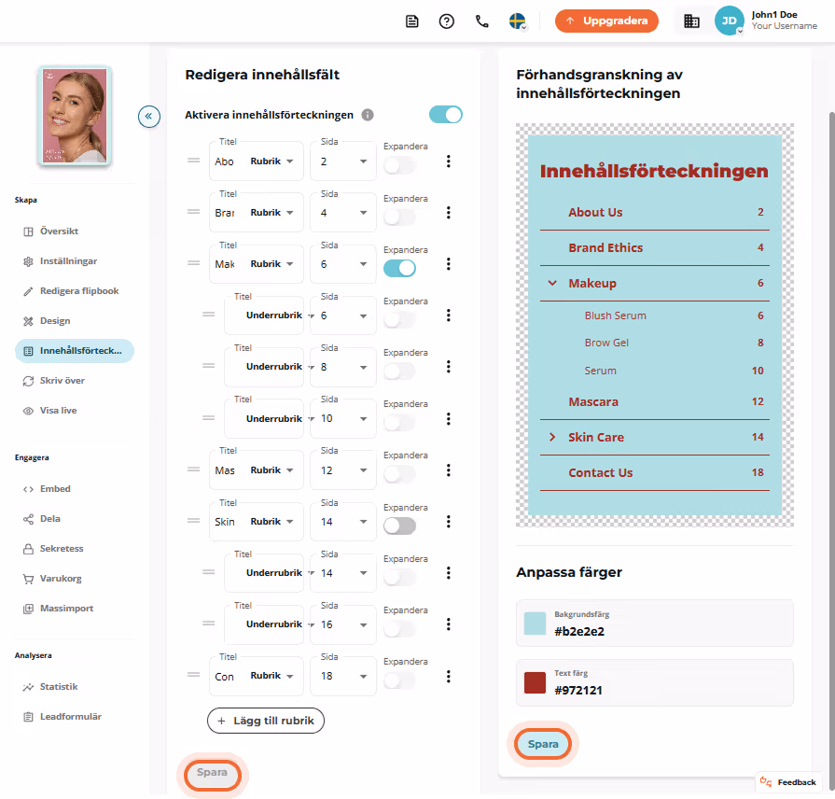The image size is (835, 799).
Task: Open Sida dropdown showing page 8
Action: click(343, 367)
